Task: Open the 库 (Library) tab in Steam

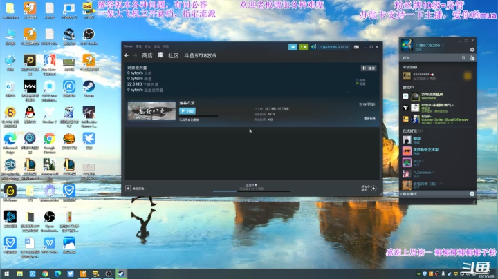Action: pos(160,55)
